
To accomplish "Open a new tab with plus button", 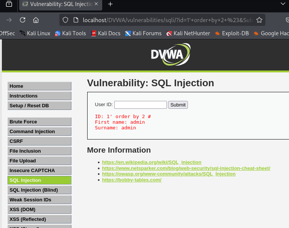I will pos(110,4).
